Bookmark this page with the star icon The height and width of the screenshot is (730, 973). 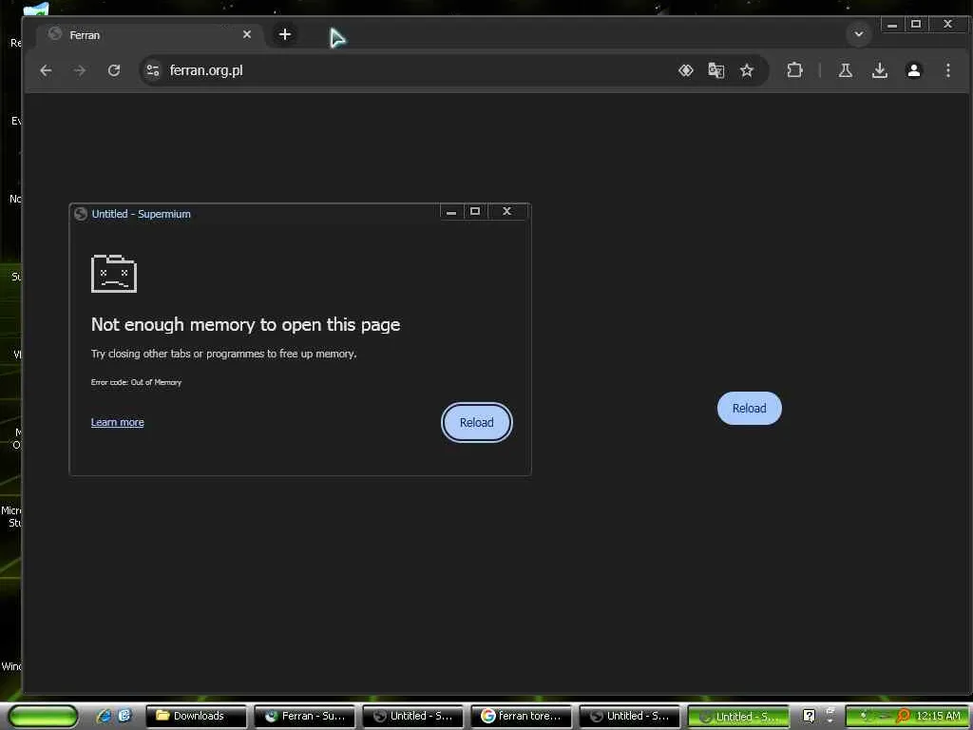click(x=747, y=70)
